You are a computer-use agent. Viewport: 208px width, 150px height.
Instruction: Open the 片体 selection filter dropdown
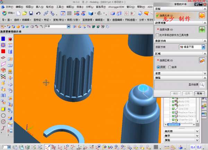69,27
